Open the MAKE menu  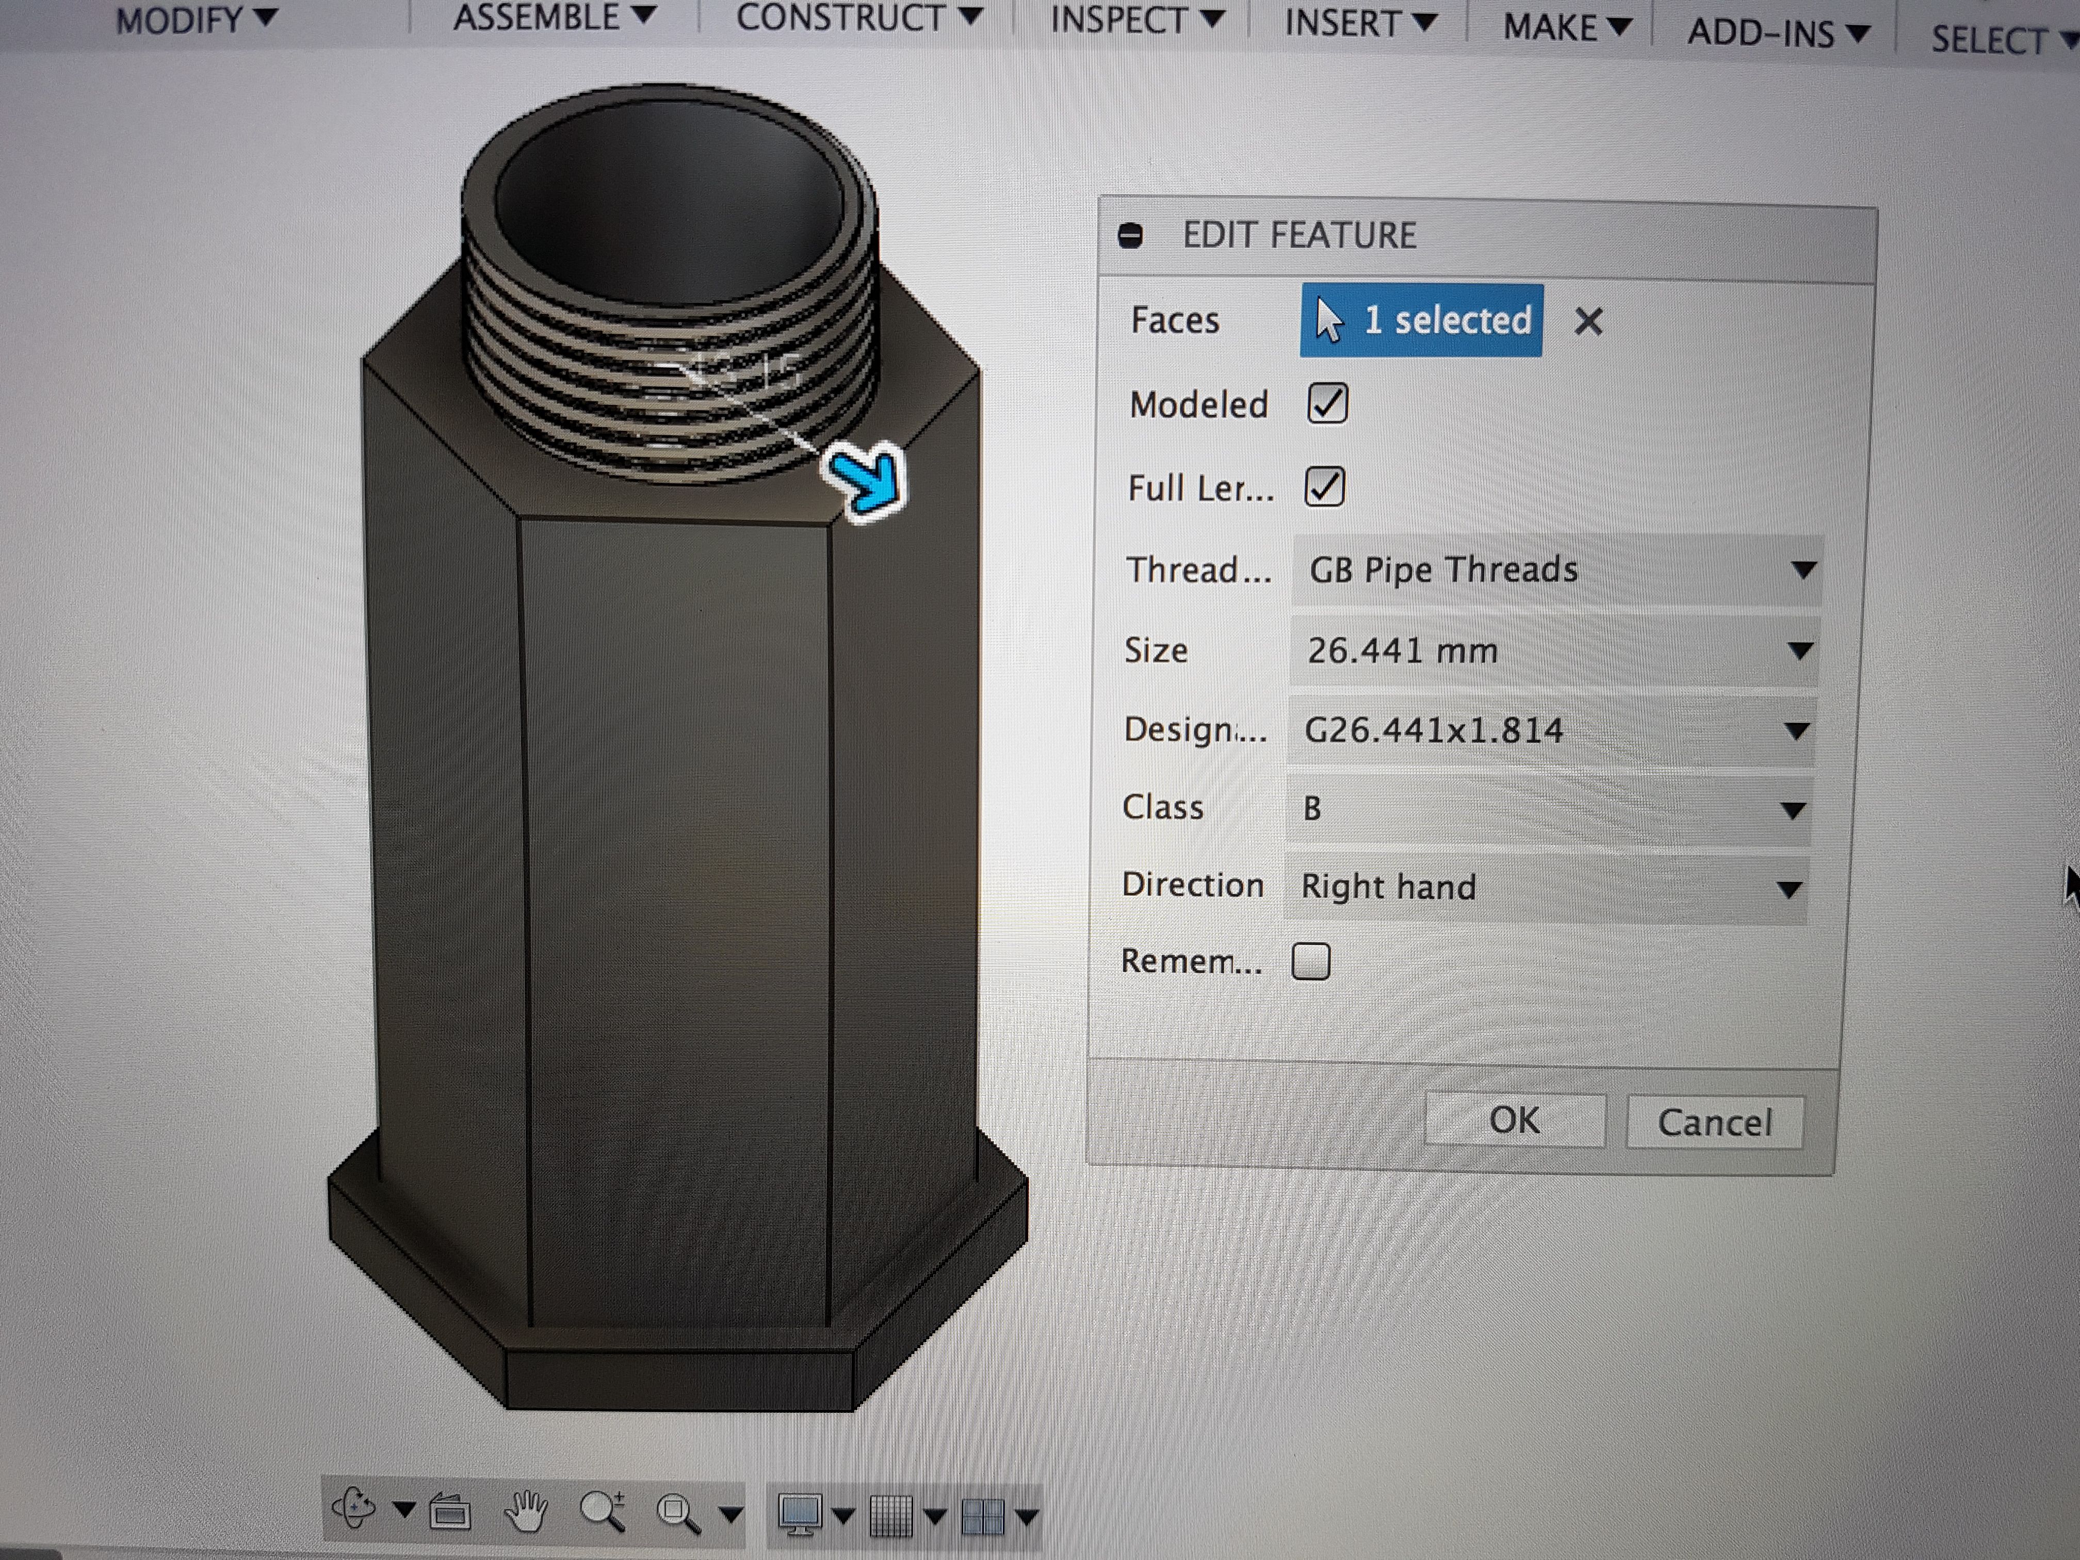coord(1567,27)
